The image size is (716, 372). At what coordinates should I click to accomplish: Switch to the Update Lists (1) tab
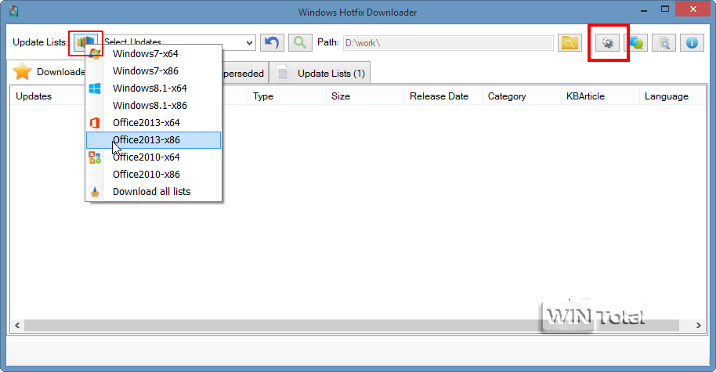click(x=320, y=73)
